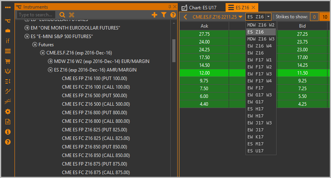
Task: Clear the instrument search with X icon
Action: pos(72,15)
